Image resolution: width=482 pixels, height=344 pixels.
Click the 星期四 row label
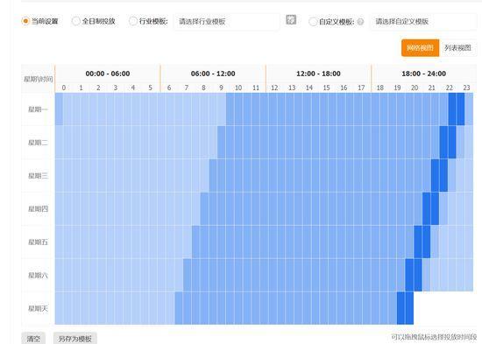point(38,209)
